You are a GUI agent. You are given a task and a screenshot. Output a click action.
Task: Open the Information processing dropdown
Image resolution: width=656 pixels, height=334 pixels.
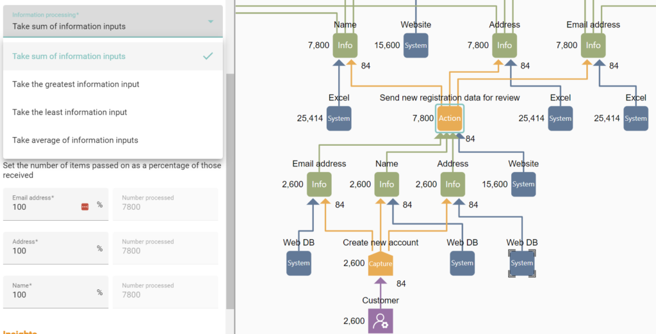pyautogui.click(x=113, y=21)
